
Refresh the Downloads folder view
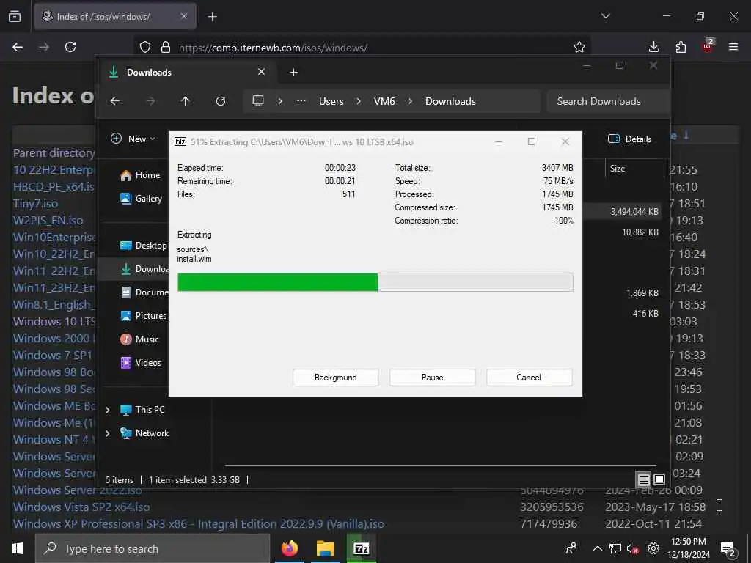[x=220, y=101]
